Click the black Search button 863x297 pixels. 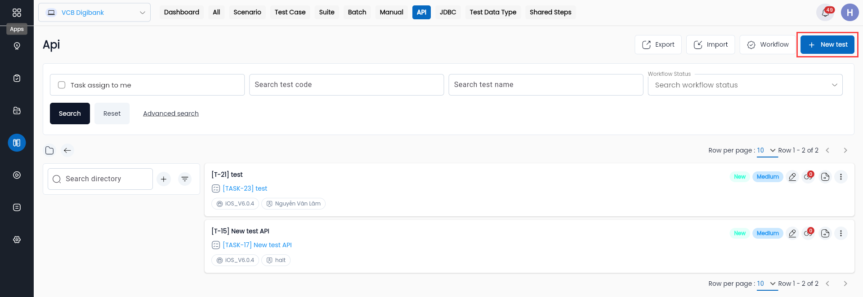click(x=70, y=114)
